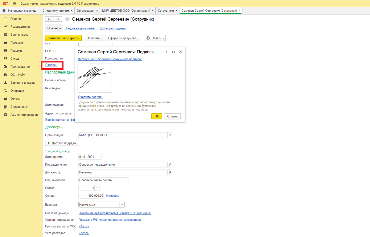Close the Сотрудники tab
The width and height of the screenshot is (370, 237).
[176, 11]
